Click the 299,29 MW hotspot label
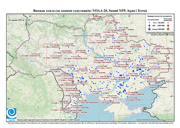The image size is (180, 128). point(139,66)
